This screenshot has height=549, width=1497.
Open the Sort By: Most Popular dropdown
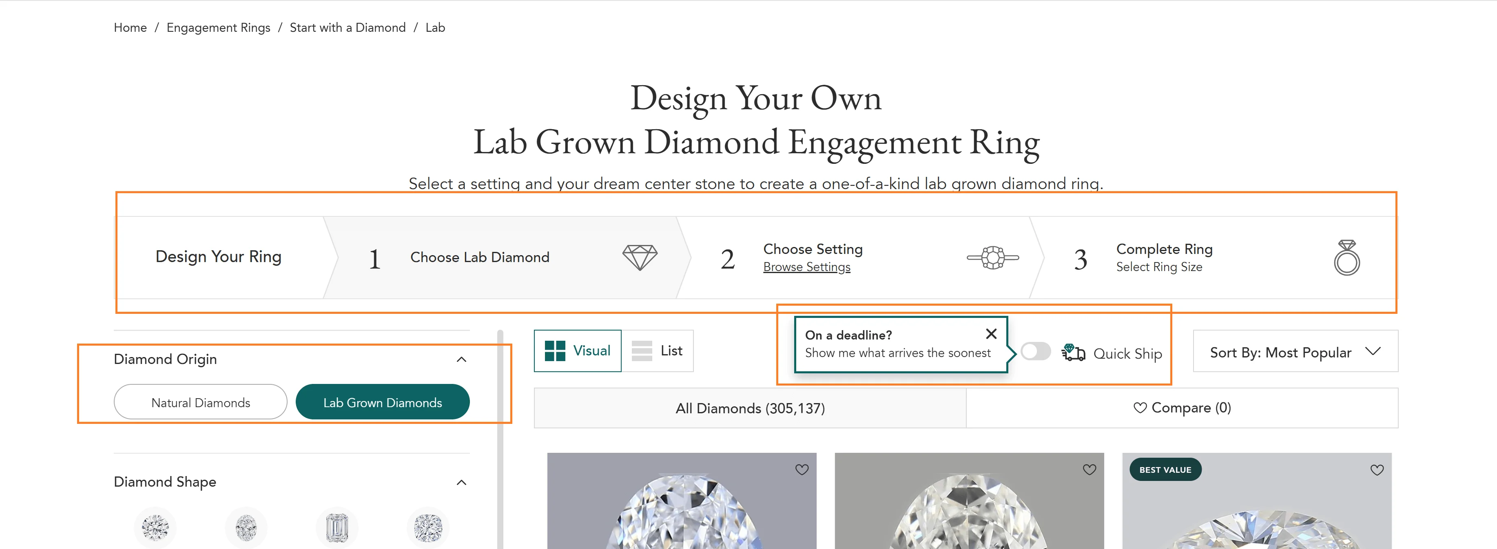1295,351
